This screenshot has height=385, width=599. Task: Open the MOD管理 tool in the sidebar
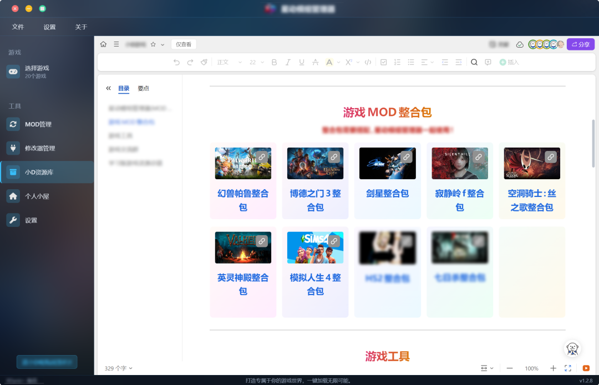point(47,124)
